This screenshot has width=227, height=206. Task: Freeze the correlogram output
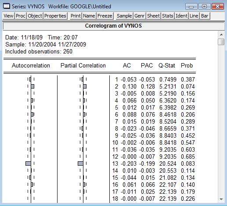point(105,16)
